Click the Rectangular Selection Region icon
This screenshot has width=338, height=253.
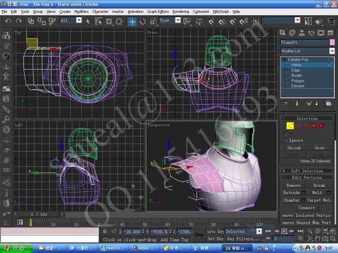[x=109, y=21]
